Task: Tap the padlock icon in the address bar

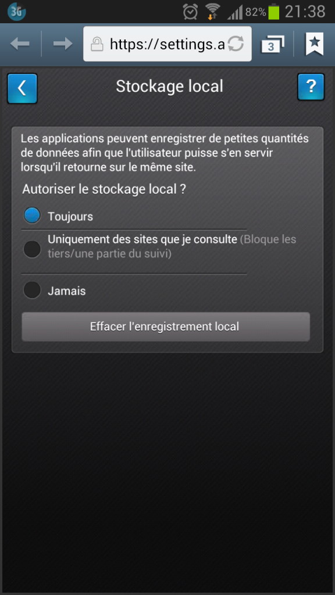Action: [97, 44]
